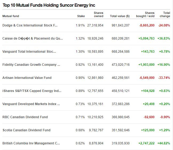This screenshot has height=150, width=173.
Task: Select shares owned 13,161,400
Action: coord(95,65)
